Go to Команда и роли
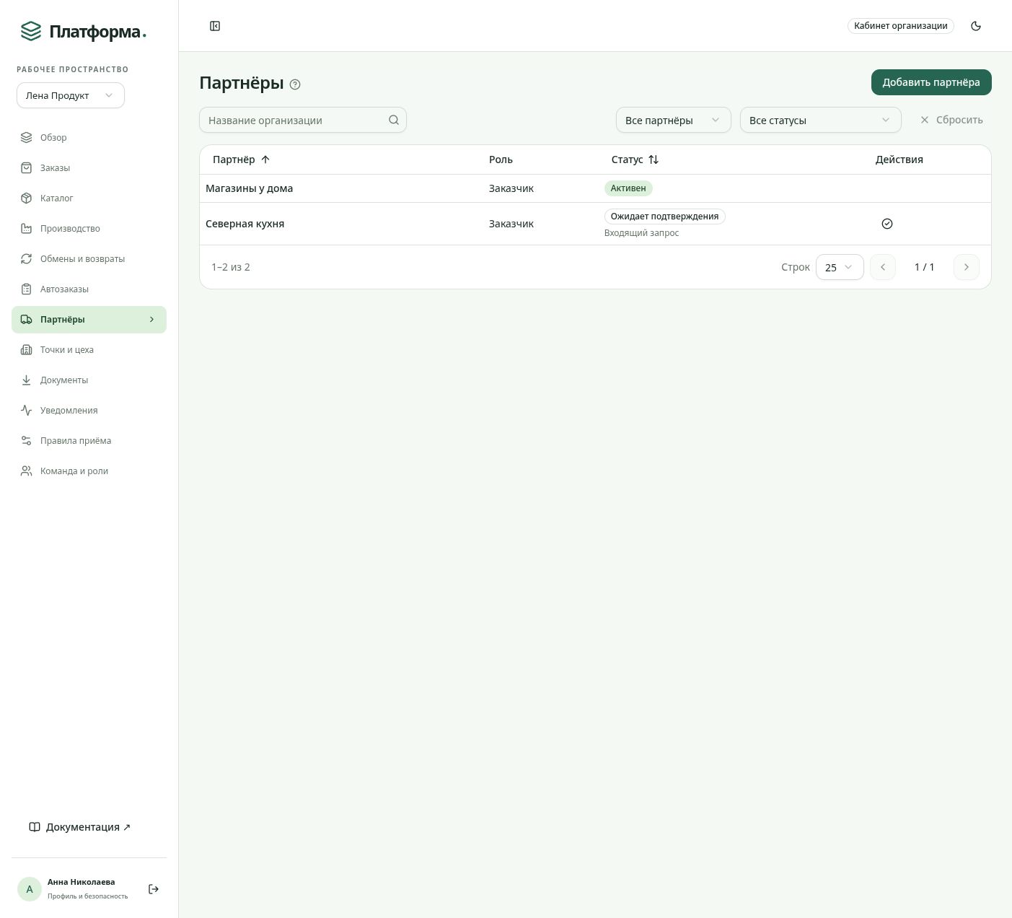The image size is (1012, 918). point(89,471)
